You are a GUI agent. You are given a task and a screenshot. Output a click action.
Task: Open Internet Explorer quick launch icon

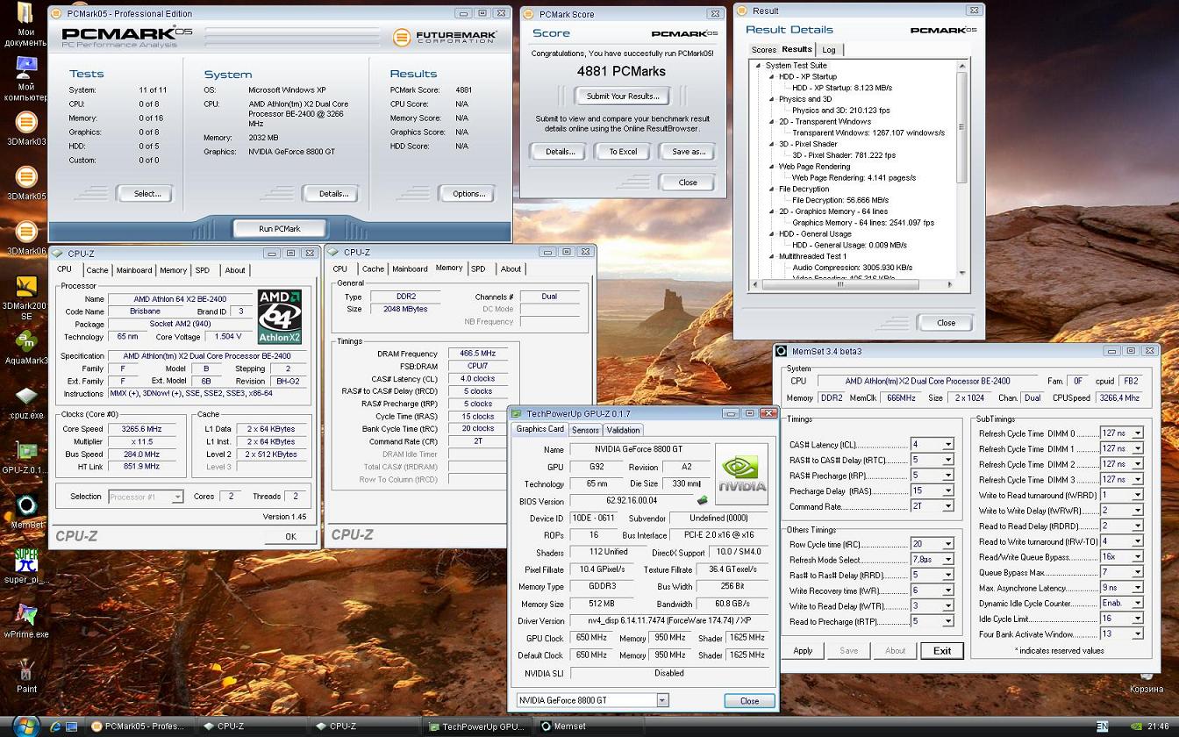coord(56,726)
